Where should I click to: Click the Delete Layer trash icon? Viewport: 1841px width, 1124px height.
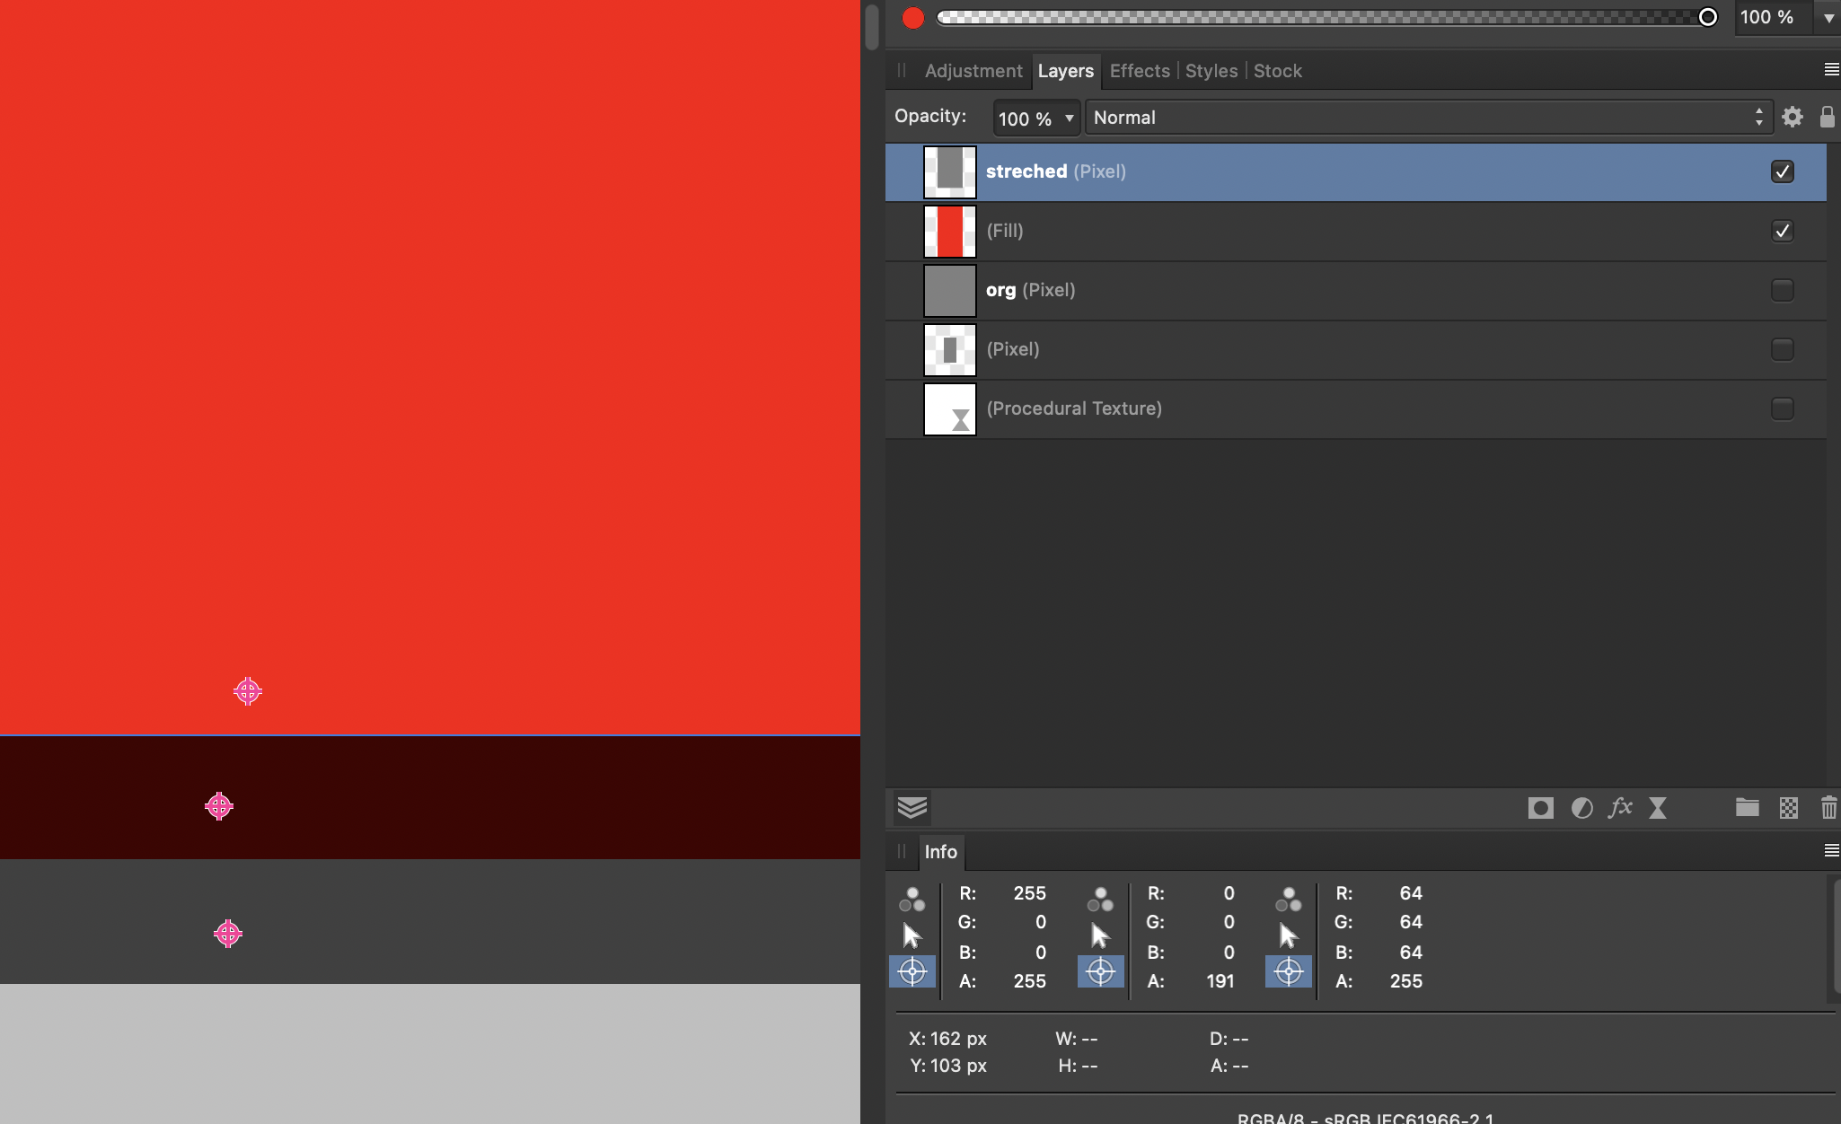tap(1828, 808)
